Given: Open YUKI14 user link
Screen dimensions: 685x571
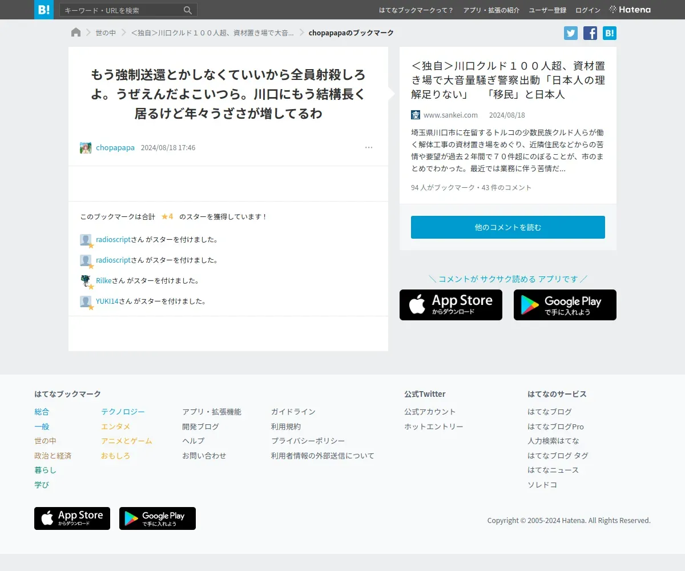Looking at the screenshot, I should [x=107, y=301].
